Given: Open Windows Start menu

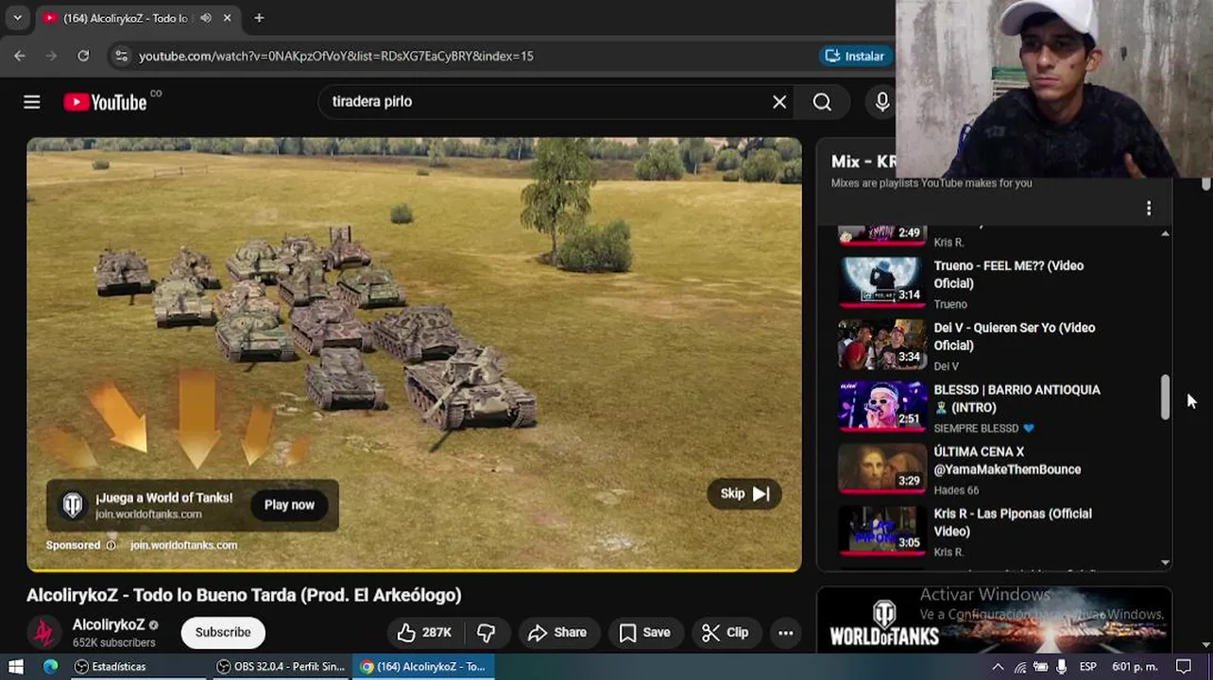Looking at the screenshot, I should point(16,667).
